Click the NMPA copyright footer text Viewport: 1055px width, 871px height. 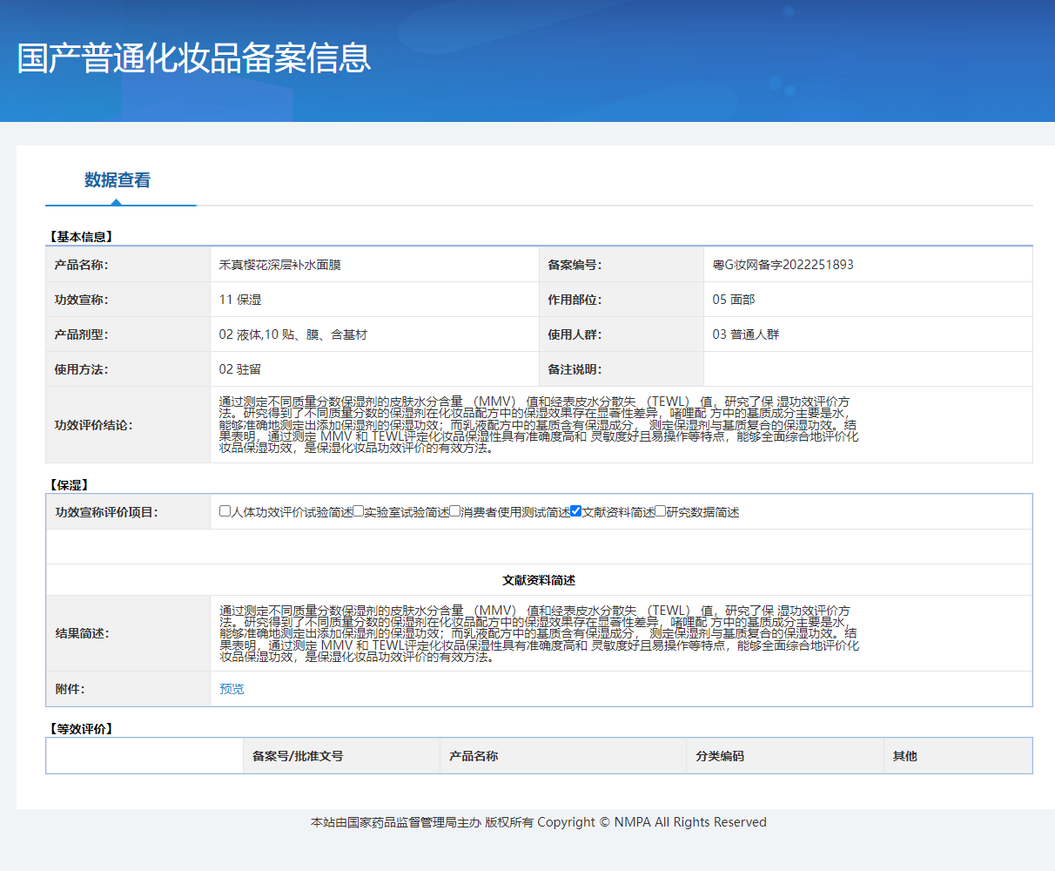539,822
